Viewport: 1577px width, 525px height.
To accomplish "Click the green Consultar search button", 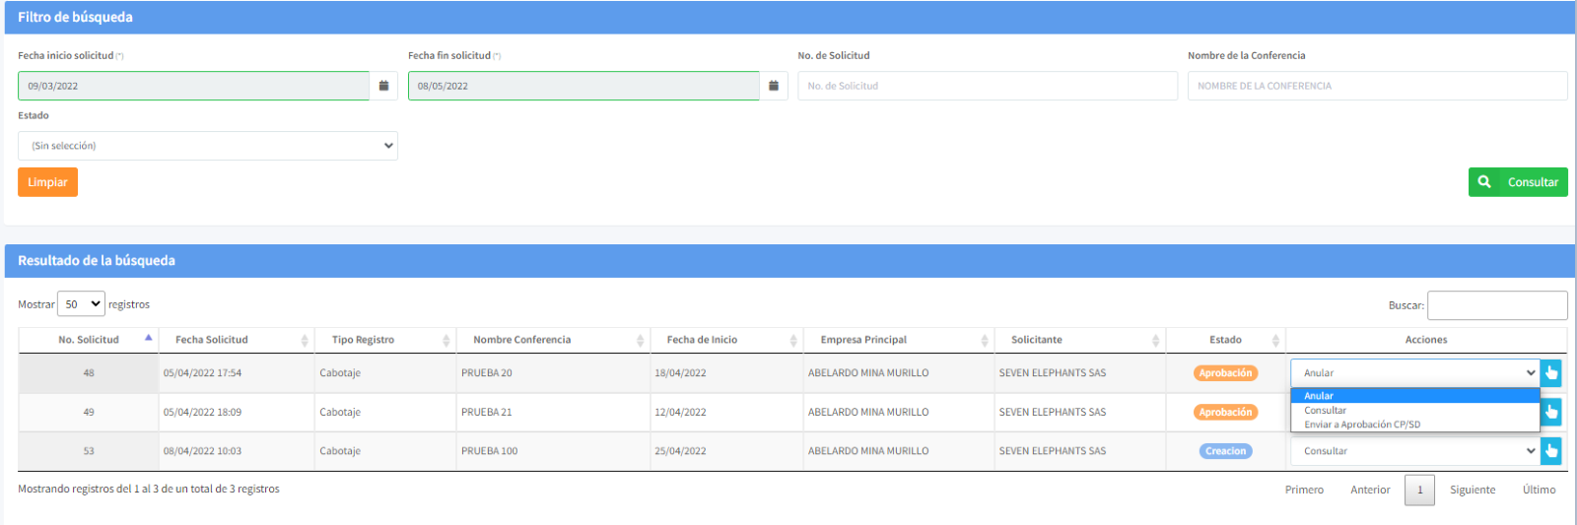I will click(1517, 182).
